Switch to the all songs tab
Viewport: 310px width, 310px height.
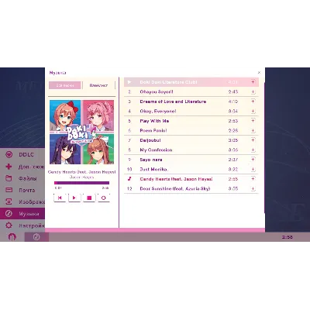pyautogui.click(x=65, y=85)
